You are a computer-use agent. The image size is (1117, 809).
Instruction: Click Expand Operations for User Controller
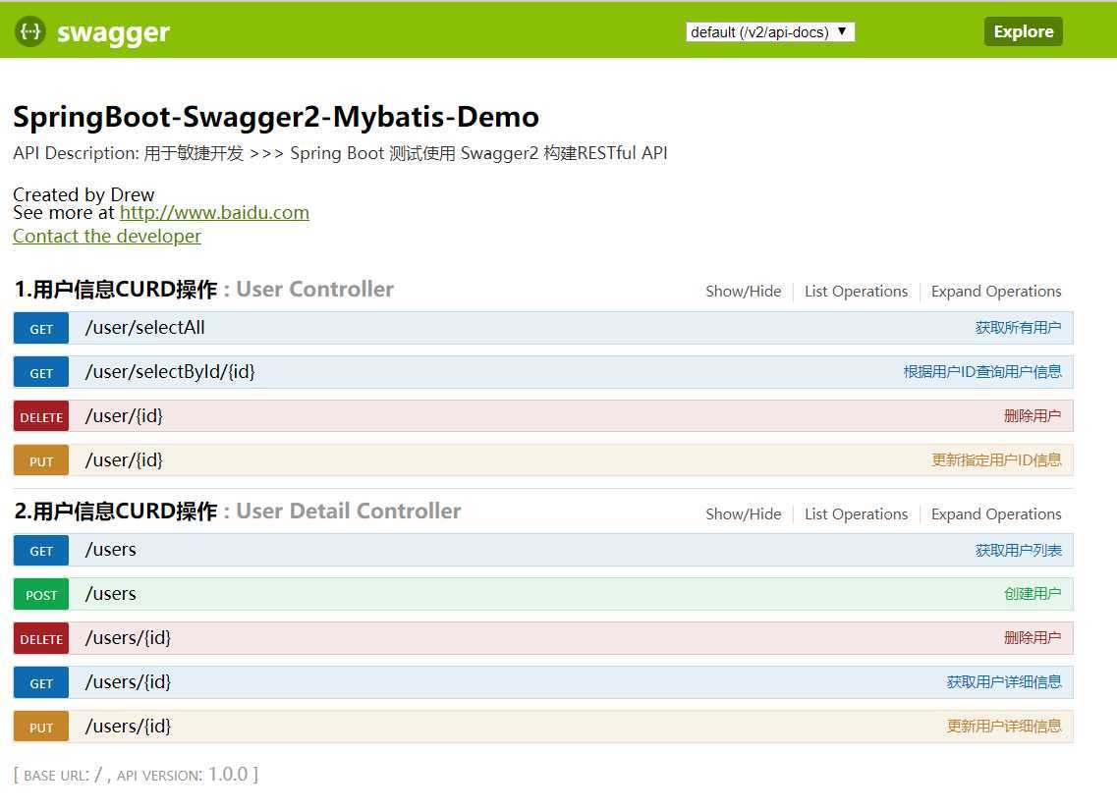click(x=996, y=292)
